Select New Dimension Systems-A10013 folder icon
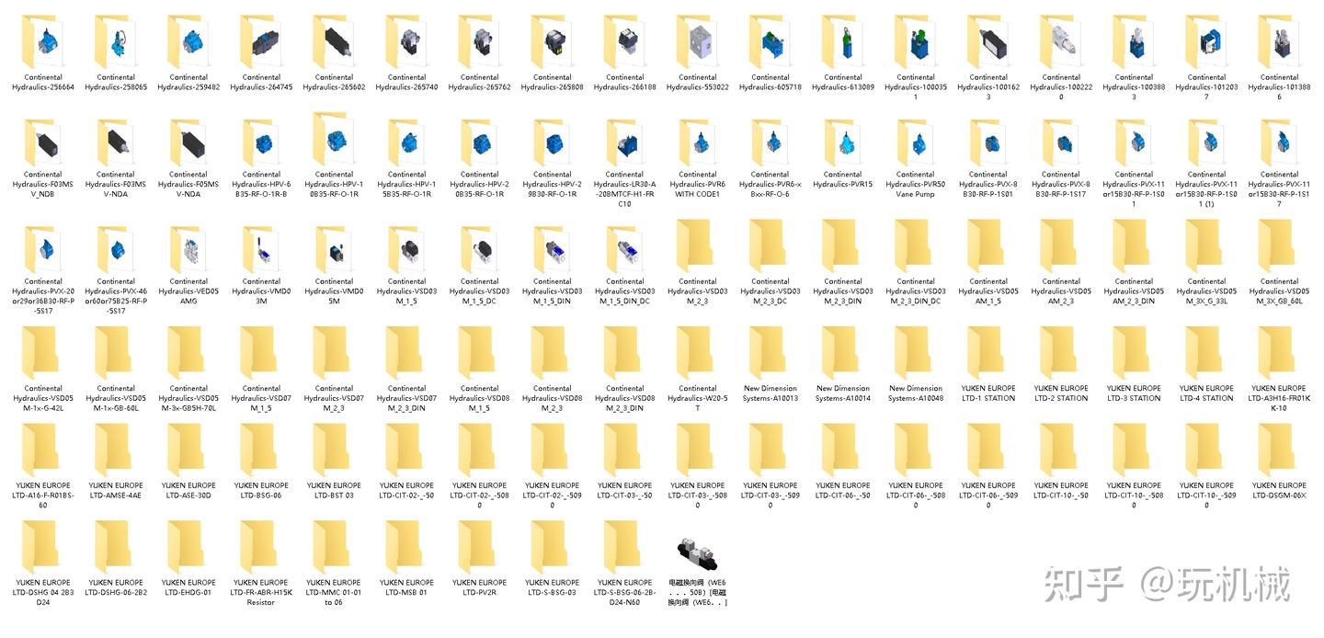The width and height of the screenshot is (1324, 638). point(770,353)
